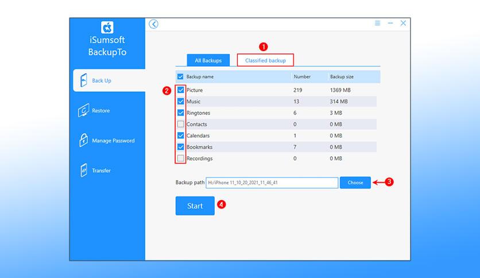The image size is (480, 278).
Task: Click the Choose button
Action: [355, 183]
